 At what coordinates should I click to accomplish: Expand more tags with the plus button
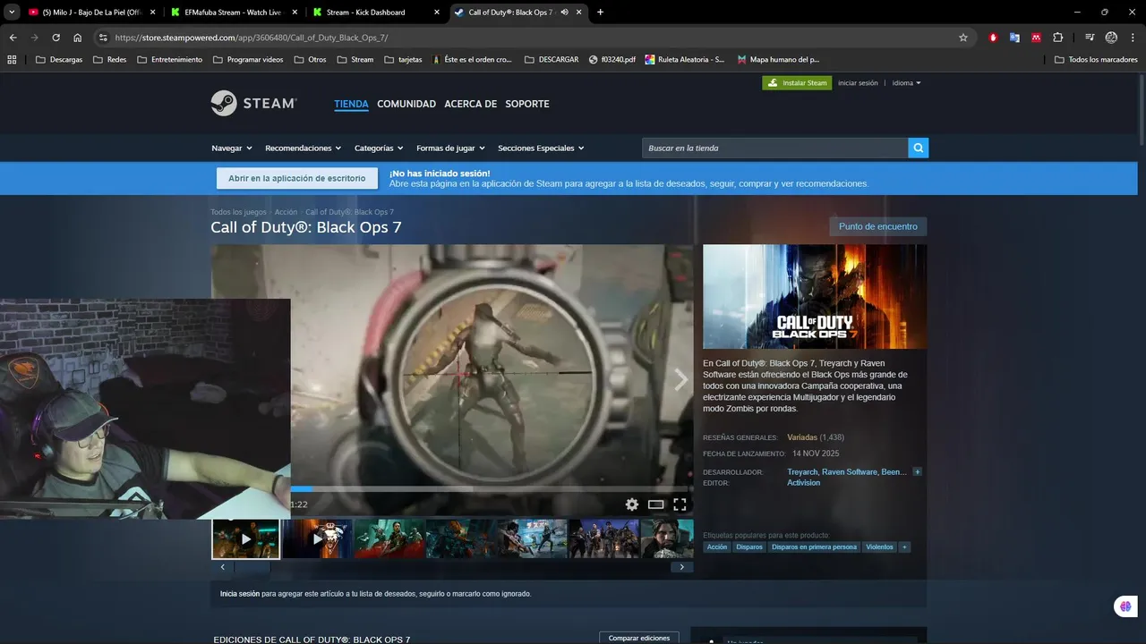point(904,547)
